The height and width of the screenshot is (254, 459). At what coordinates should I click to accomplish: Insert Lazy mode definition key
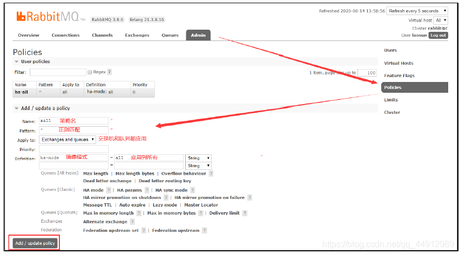[165, 205]
